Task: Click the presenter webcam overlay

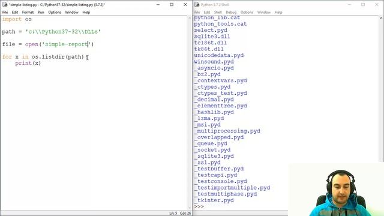Action: pyautogui.click(x=336, y=190)
